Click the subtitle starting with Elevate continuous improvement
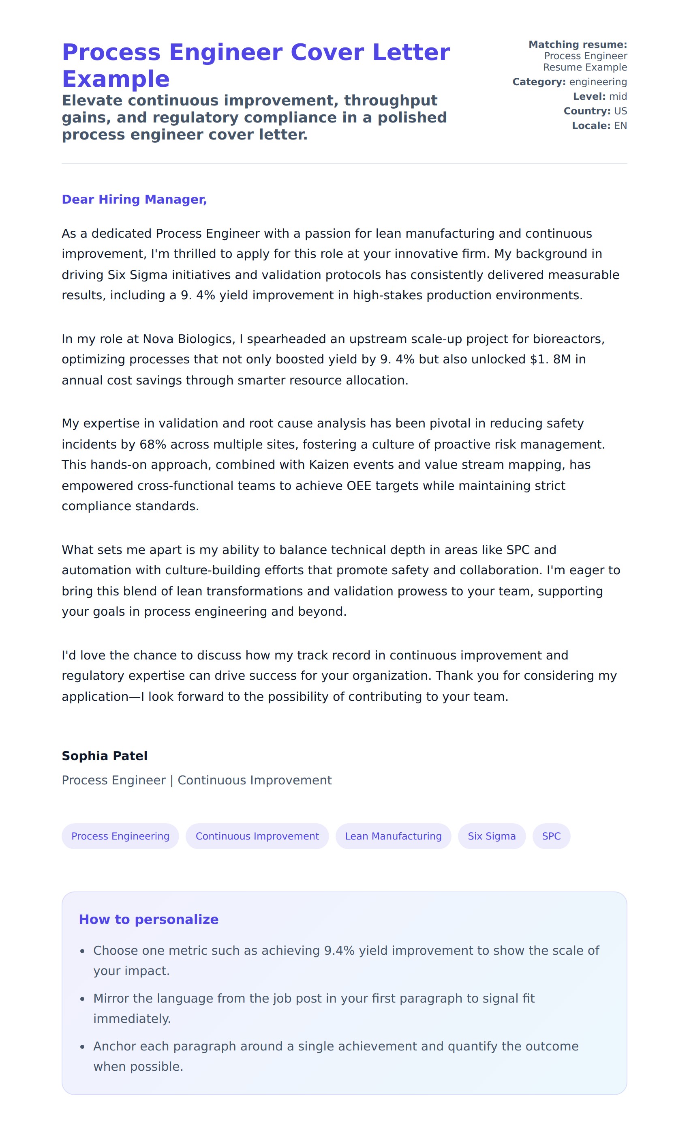Viewport: 689px width, 1134px height. 254,117
